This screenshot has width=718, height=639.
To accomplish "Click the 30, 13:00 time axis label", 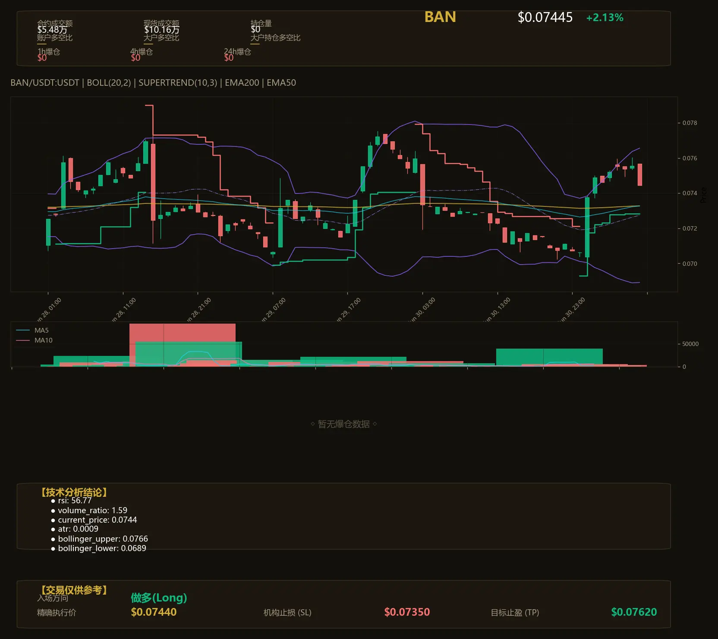I will (498, 310).
